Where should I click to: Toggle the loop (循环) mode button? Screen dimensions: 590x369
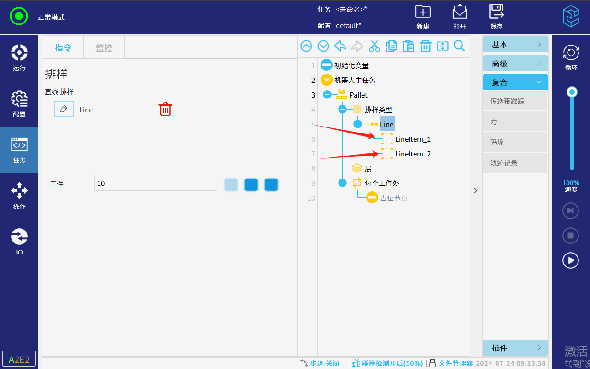(571, 58)
